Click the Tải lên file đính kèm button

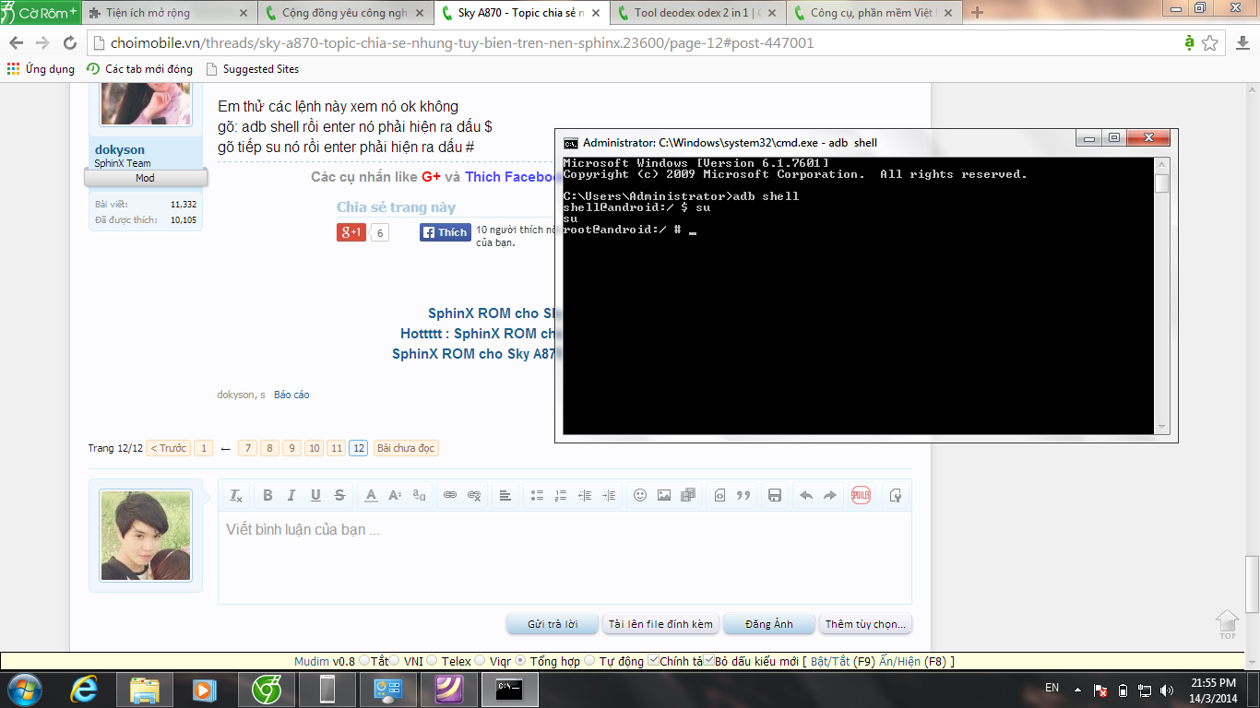click(x=660, y=624)
